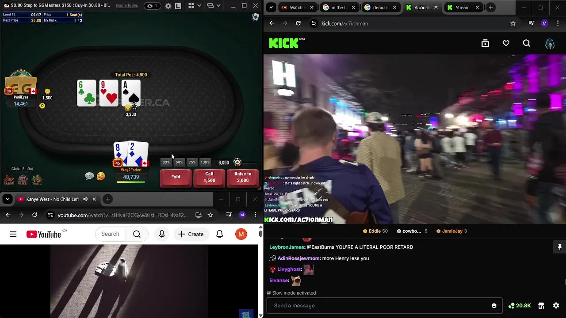The width and height of the screenshot is (566, 318).
Task: Open the poker lobby L icon
Action: (178, 6)
